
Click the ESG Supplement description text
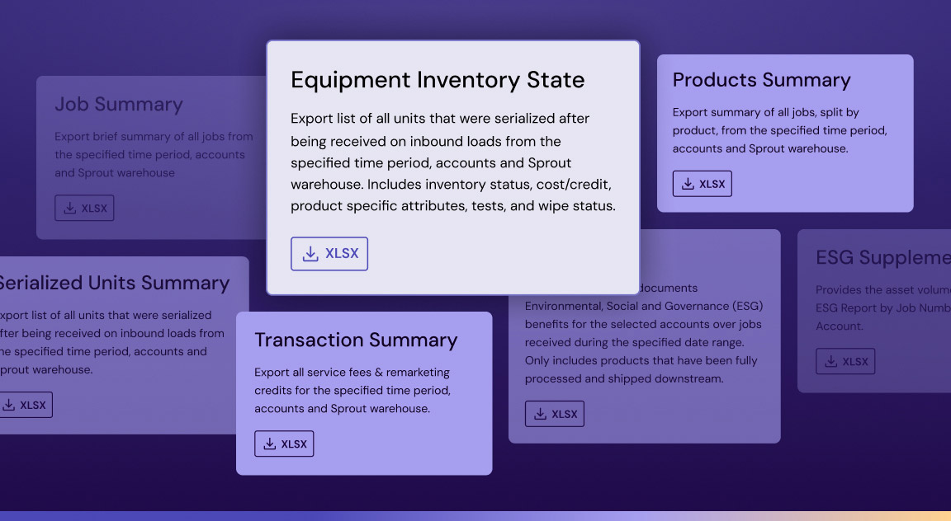[882, 307]
